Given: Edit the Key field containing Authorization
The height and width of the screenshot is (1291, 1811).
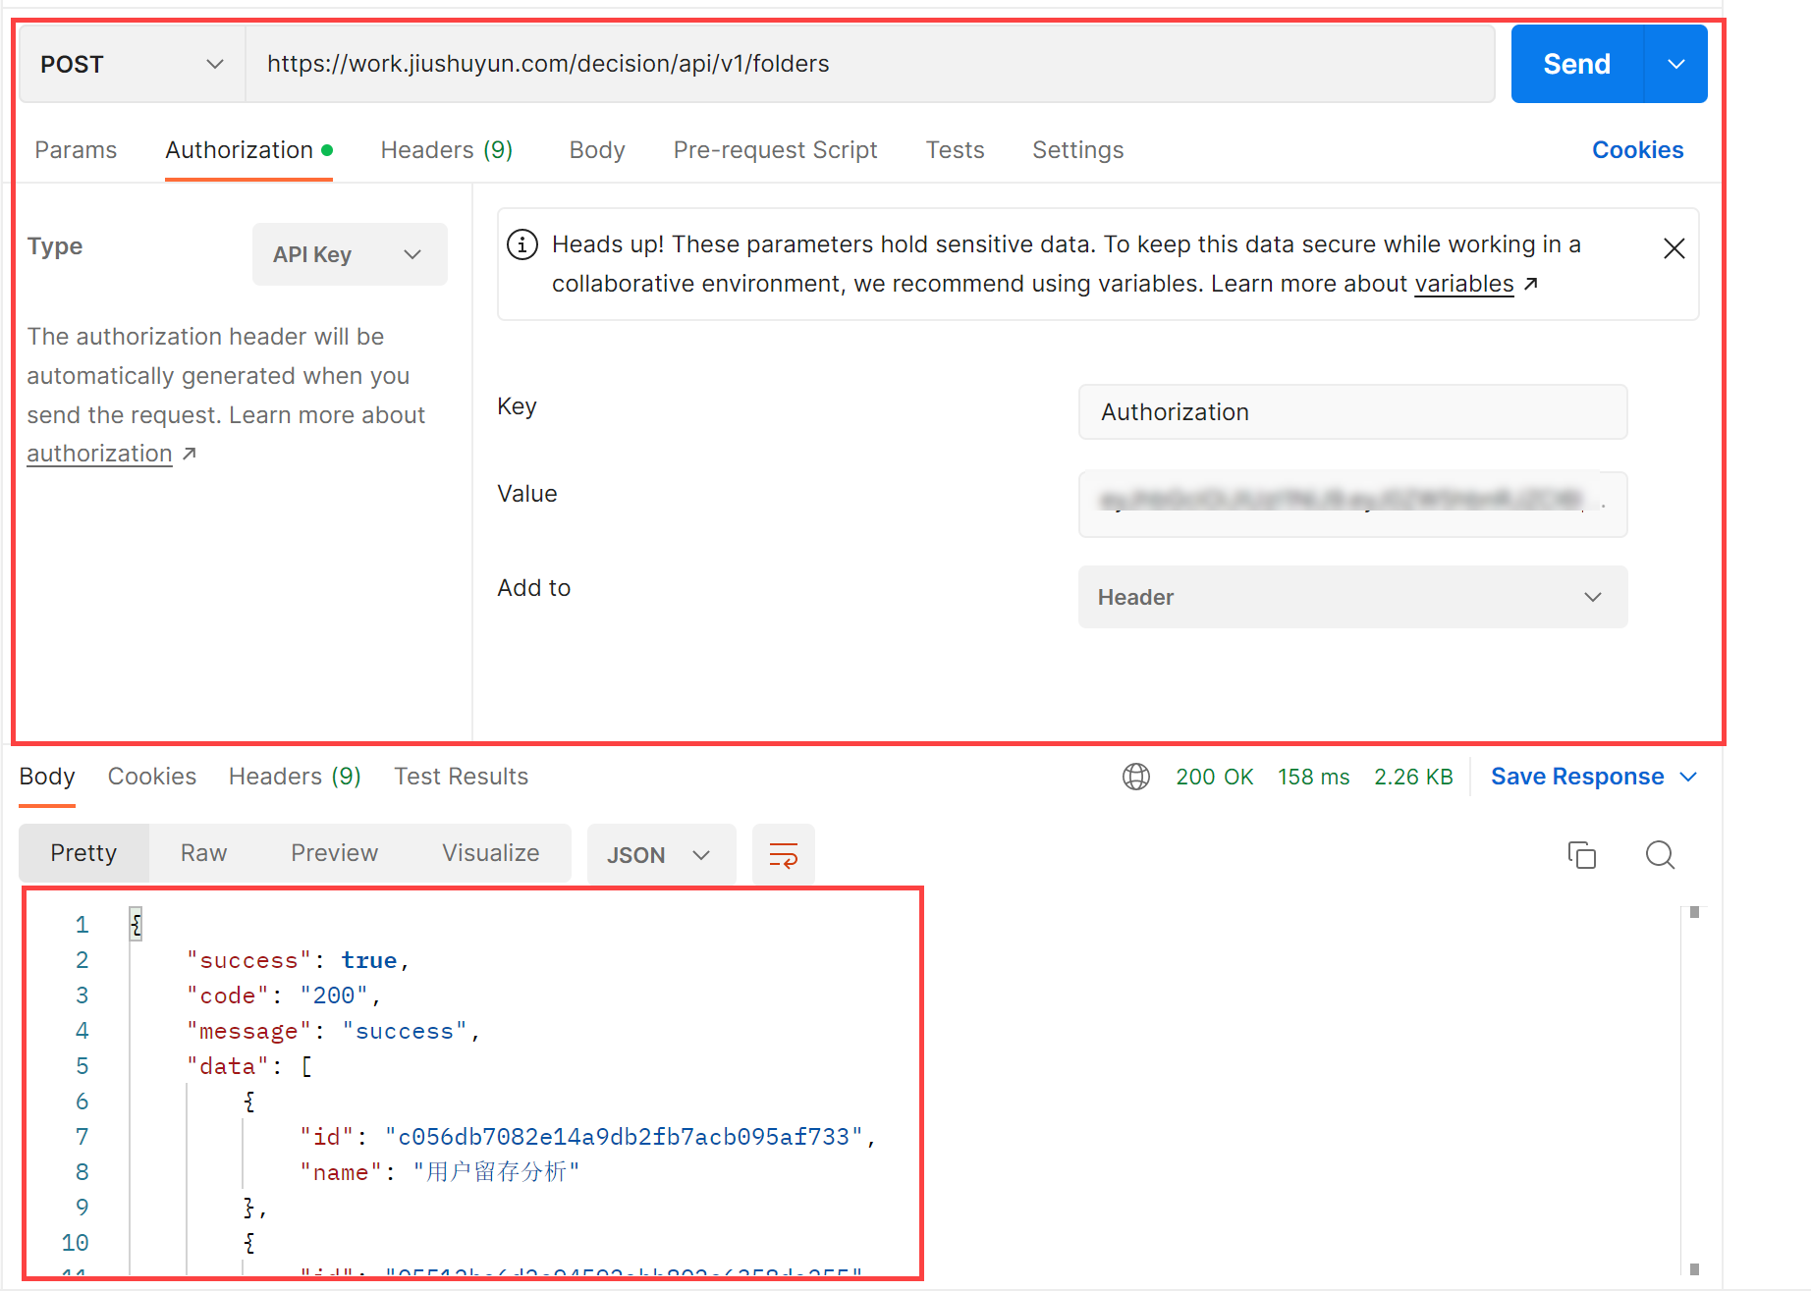Looking at the screenshot, I should 1352,411.
